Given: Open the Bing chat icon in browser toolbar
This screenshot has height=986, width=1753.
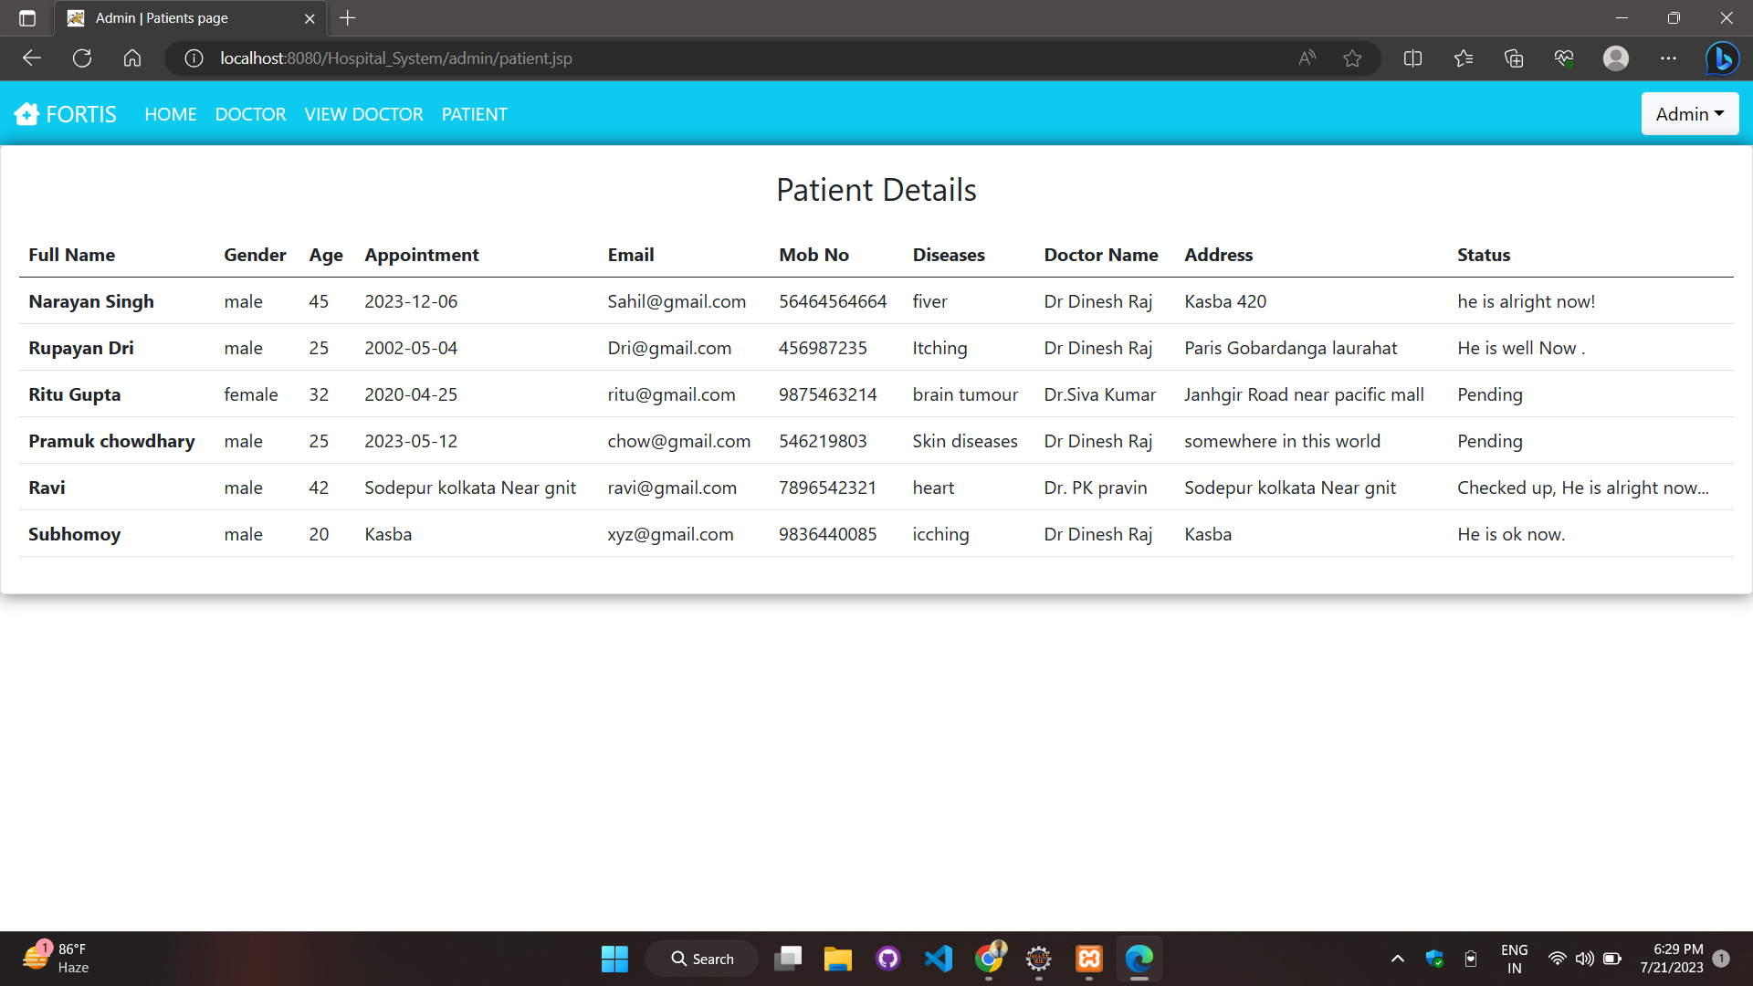Looking at the screenshot, I should tap(1722, 58).
